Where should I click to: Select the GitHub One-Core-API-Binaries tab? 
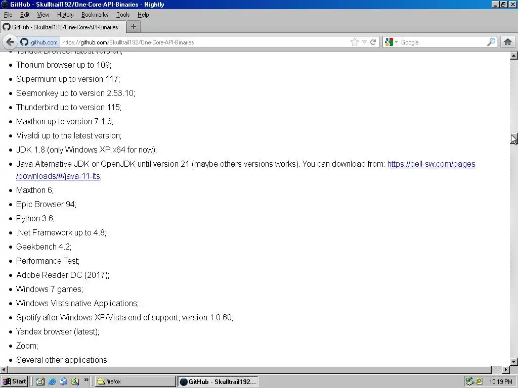point(63,27)
